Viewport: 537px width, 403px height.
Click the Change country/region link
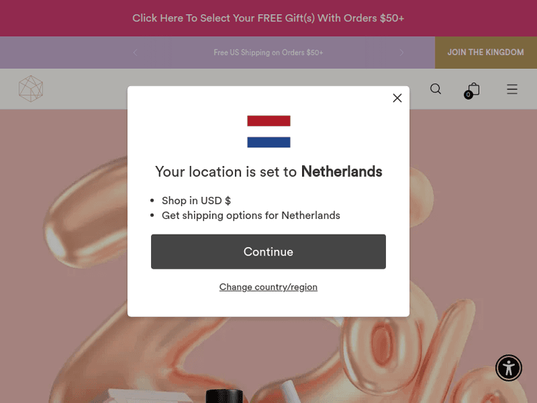pyautogui.click(x=268, y=287)
